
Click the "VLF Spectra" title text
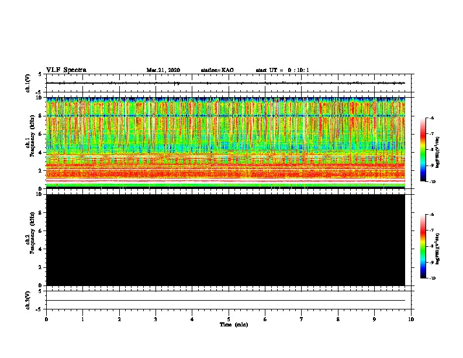66,70
